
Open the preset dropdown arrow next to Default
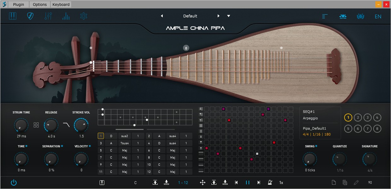coord(228,16)
